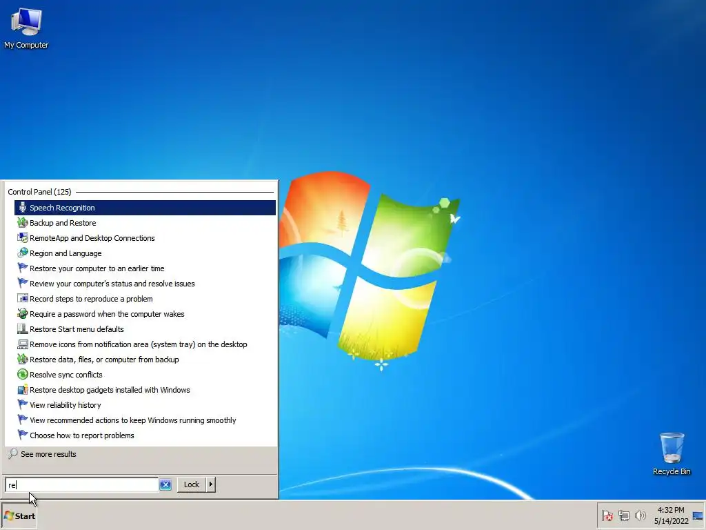The height and width of the screenshot is (530, 706).
Task: Click icon beside Remove icons from notification area
Action: 23,344
